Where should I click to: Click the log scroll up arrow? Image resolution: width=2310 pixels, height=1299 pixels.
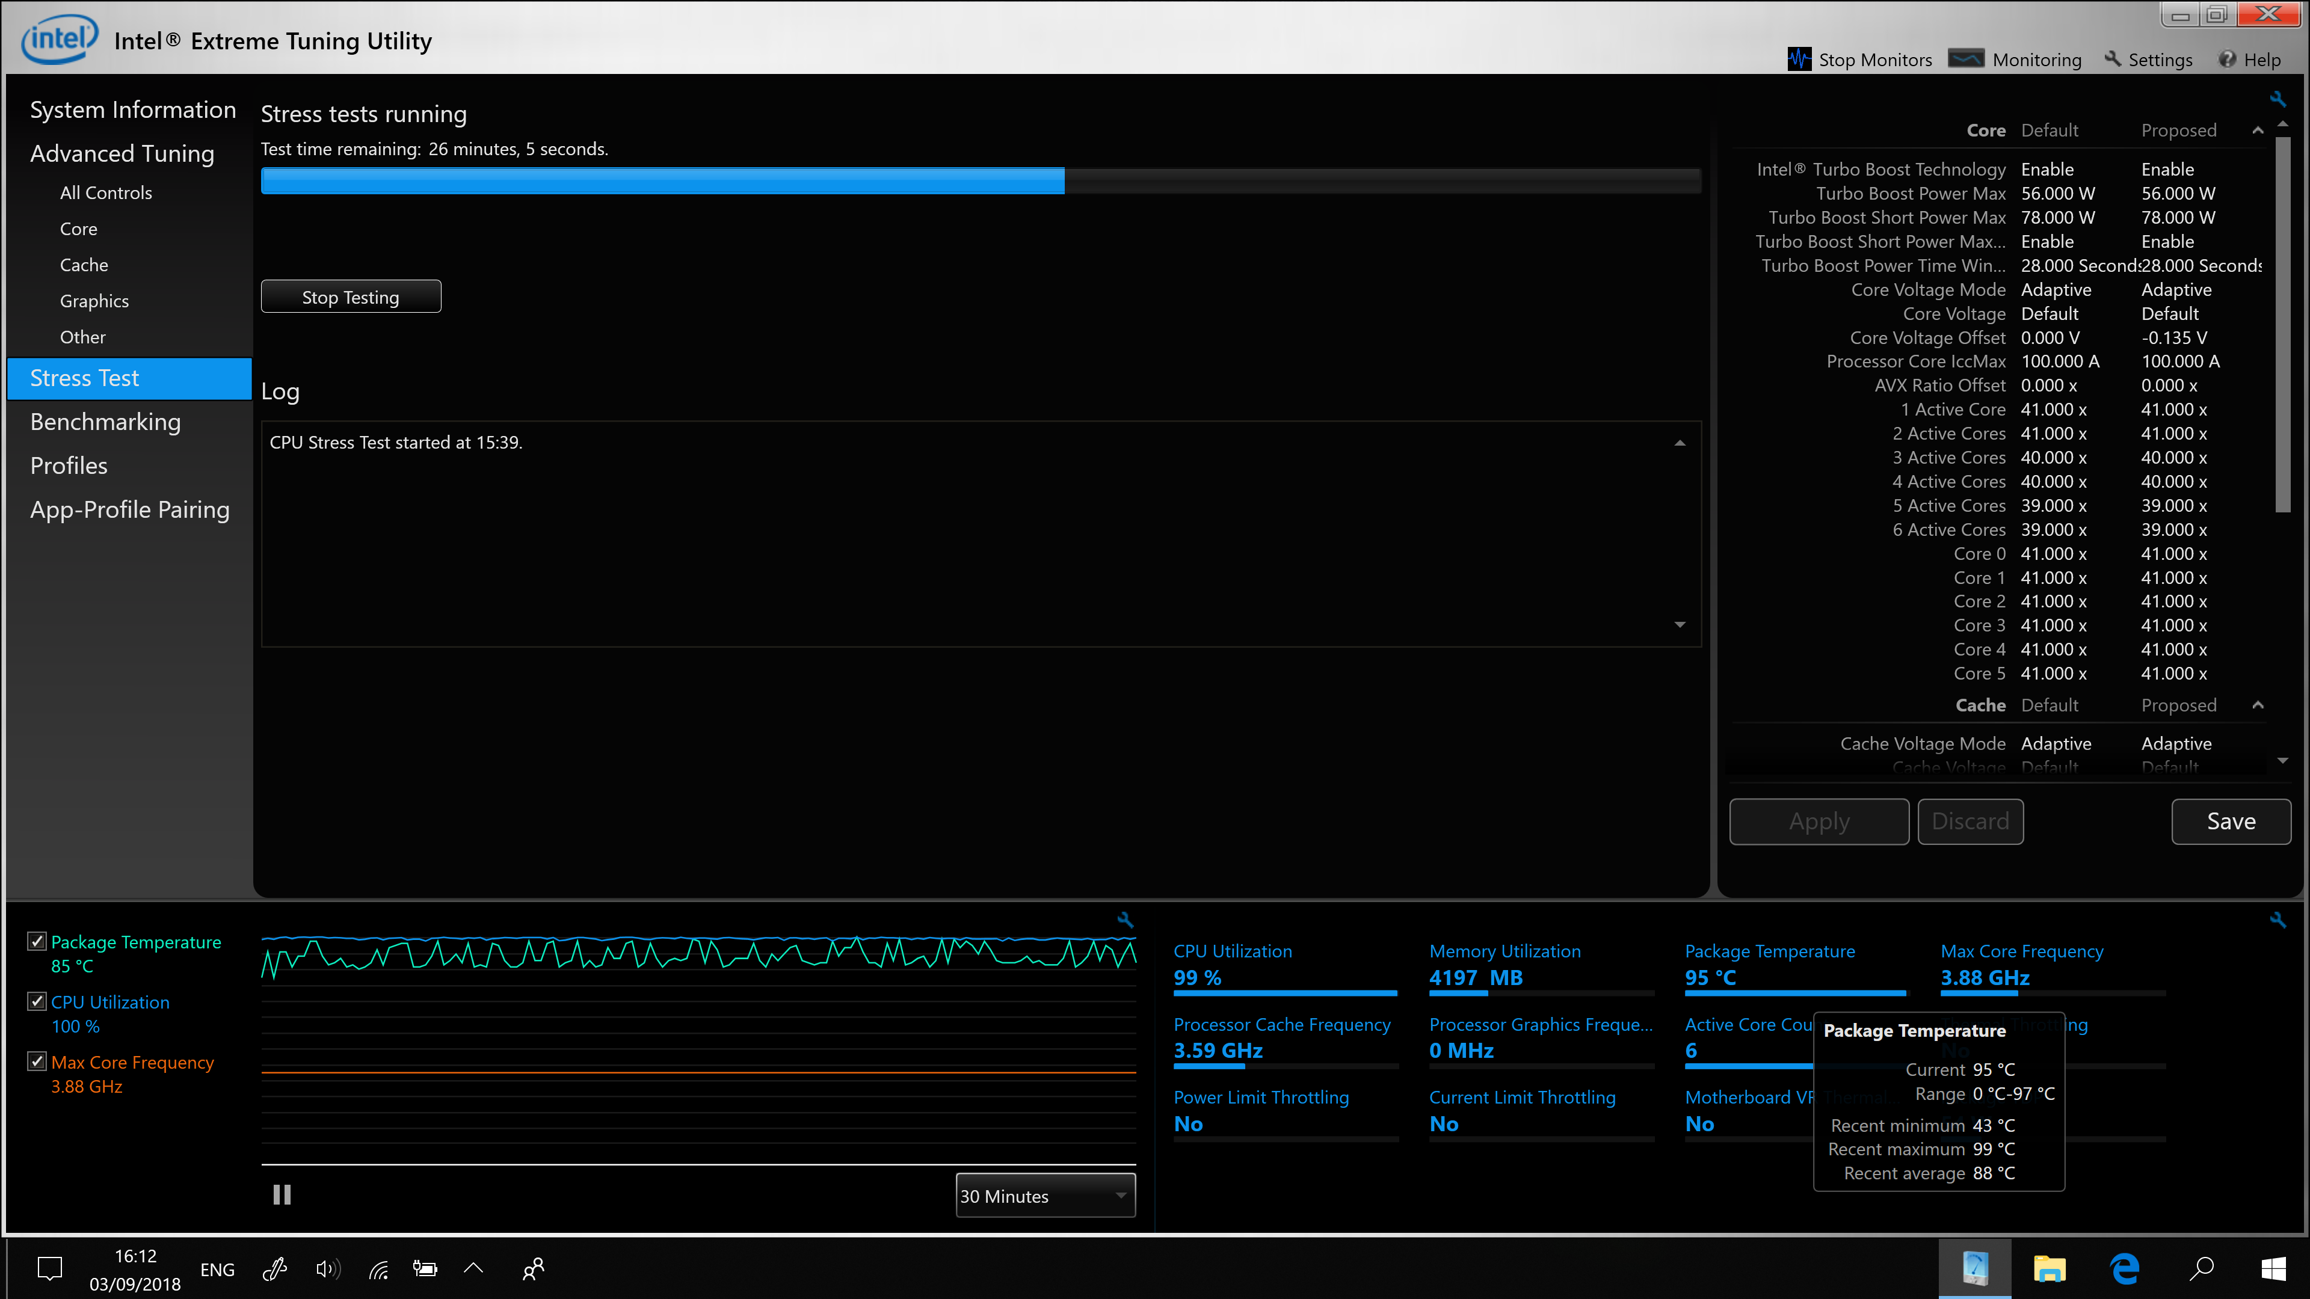1680,443
